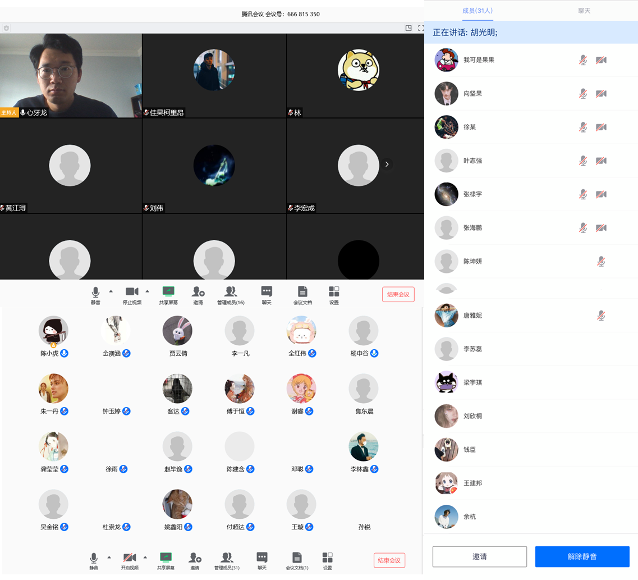
Task: Switch to the 聊天 tab in side panel
Action: 584,11
